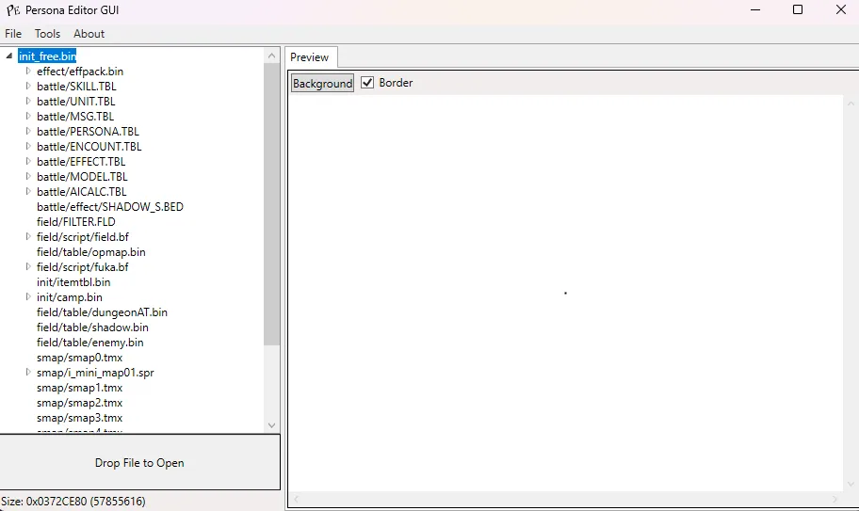
Task: Expand the battle/AICALC.TBL node
Action: pyautogui.click(x=28, y=191)
